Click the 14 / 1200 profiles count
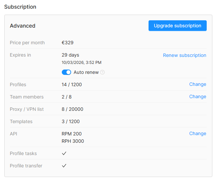Screen dimensions: 217x182 [72, 85]
